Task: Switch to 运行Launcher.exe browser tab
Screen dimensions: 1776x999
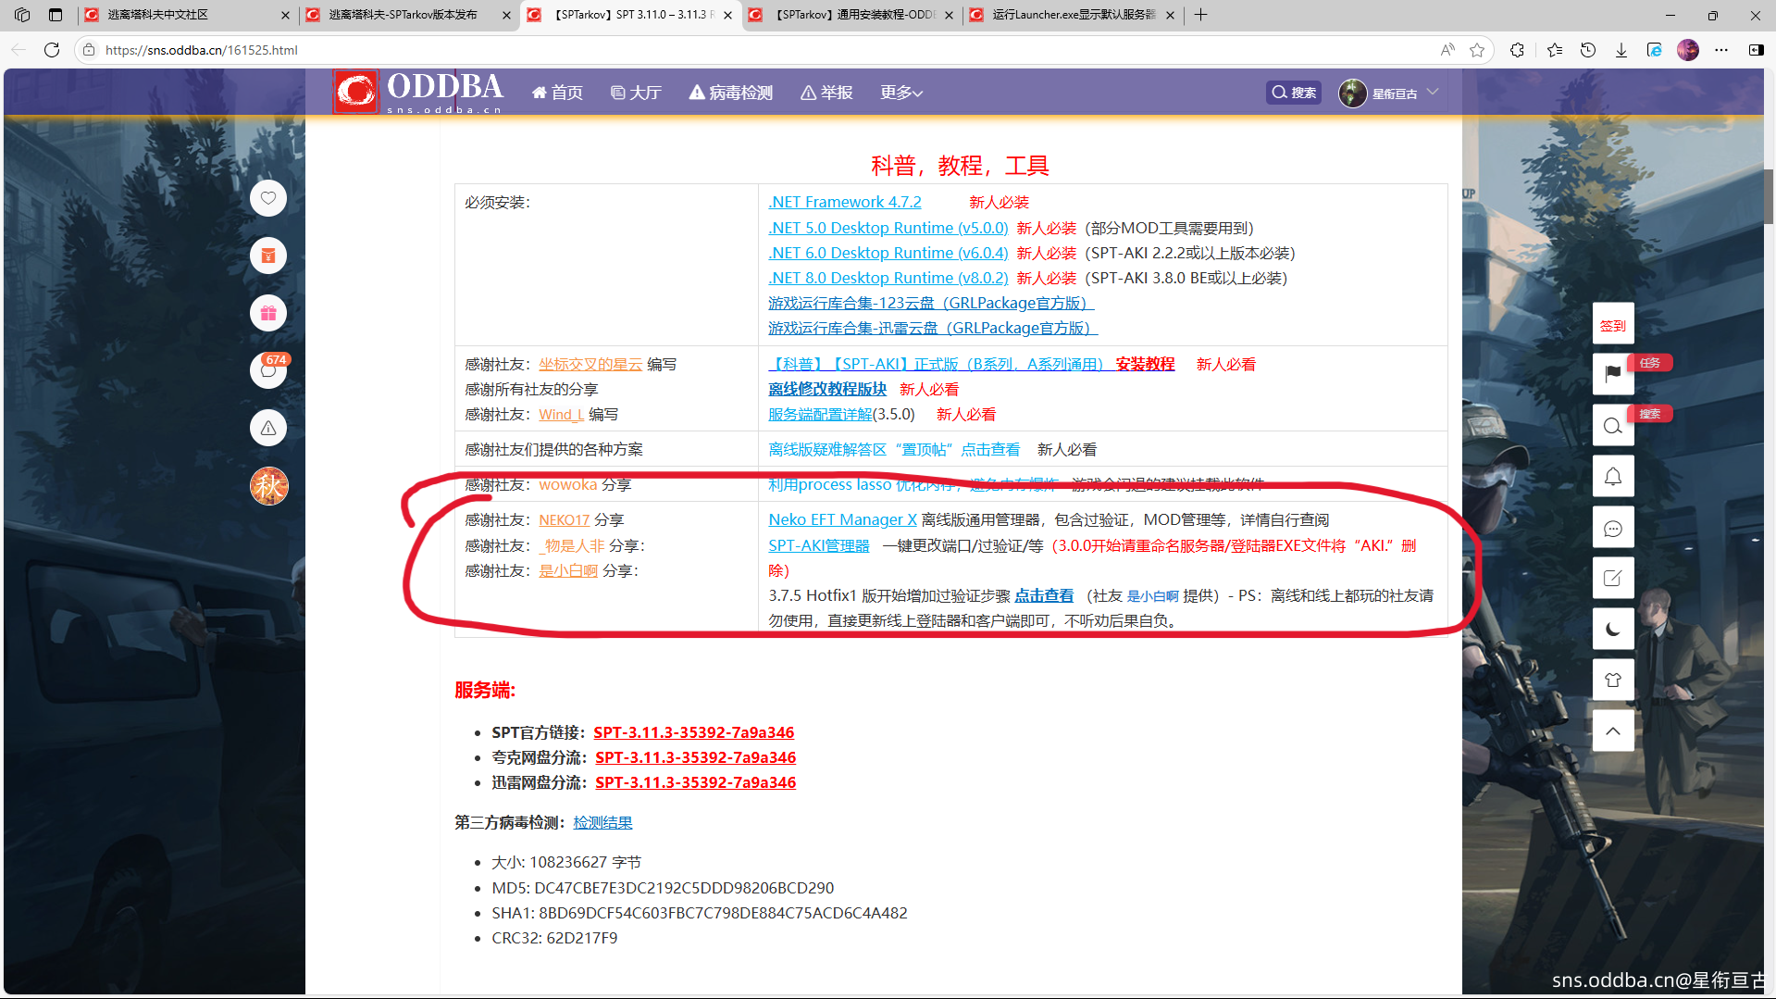Action: pyautogui.click(x=1072, y=15)
